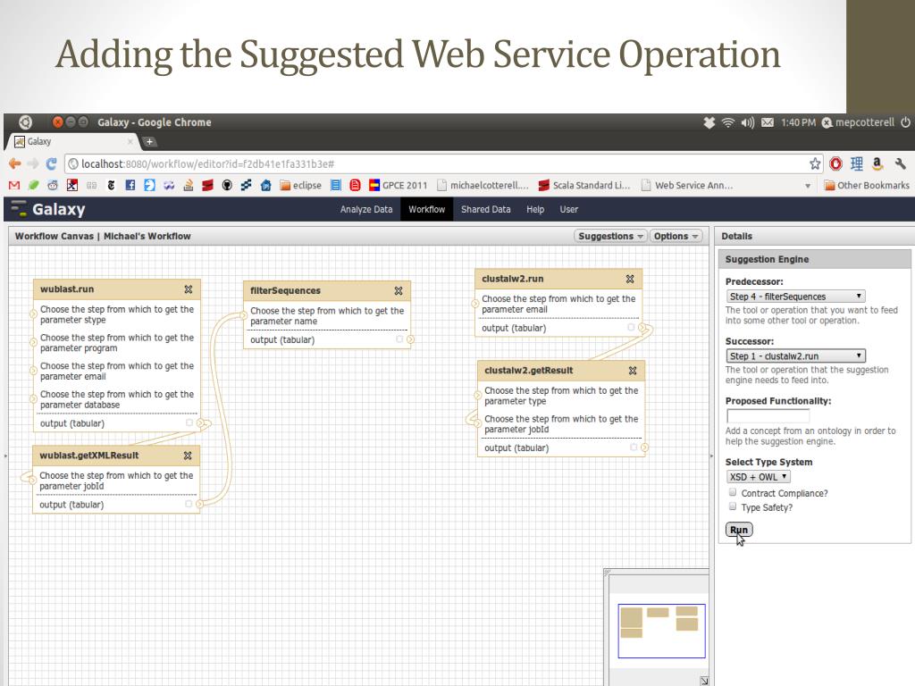Toggle wublast.getXMLResult output workflow-output checkbox

pyautogui.click(x=189, y=504)
